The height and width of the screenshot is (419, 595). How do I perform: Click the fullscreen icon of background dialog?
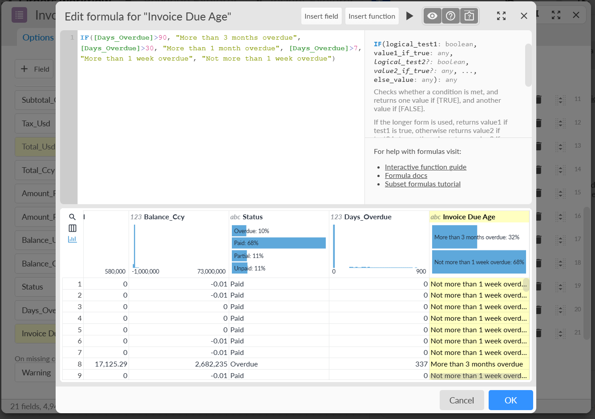click(x=556, y=15)
